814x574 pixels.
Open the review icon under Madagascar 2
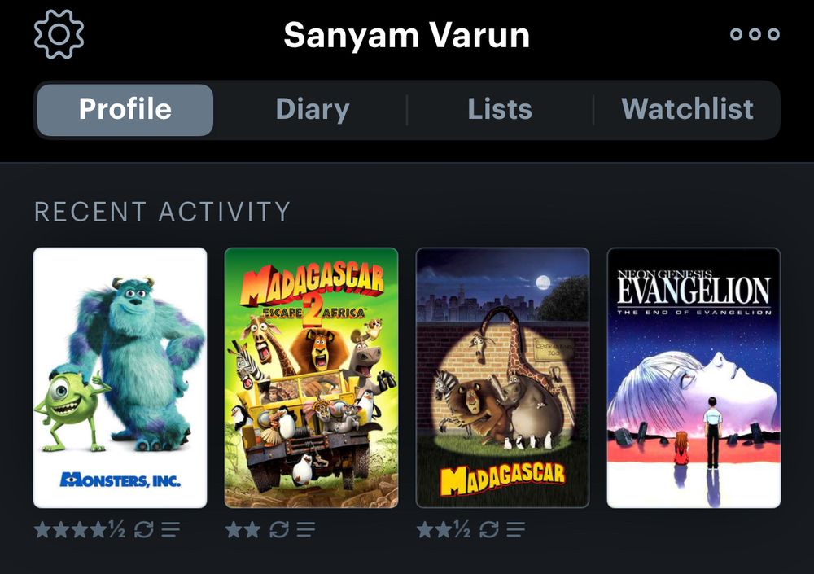click(306, 530)
